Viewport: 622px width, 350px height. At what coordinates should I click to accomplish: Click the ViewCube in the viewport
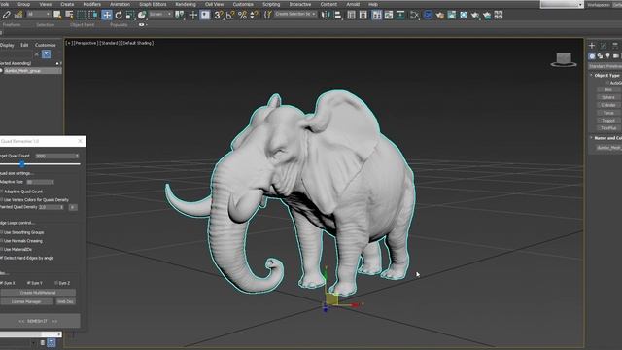pyautogui.click(x=564, y=60)
